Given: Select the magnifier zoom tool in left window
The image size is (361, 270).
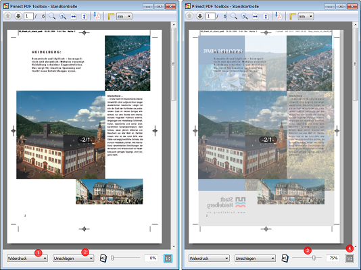Looking at the screenshot, I should (x=52, y=16).
